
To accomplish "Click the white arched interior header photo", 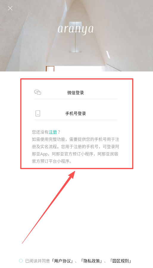I will tap(76, 35).
